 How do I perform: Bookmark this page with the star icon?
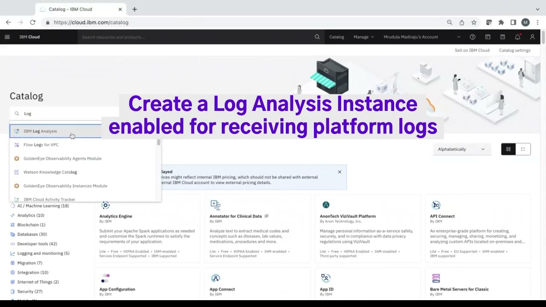point(473,22)
